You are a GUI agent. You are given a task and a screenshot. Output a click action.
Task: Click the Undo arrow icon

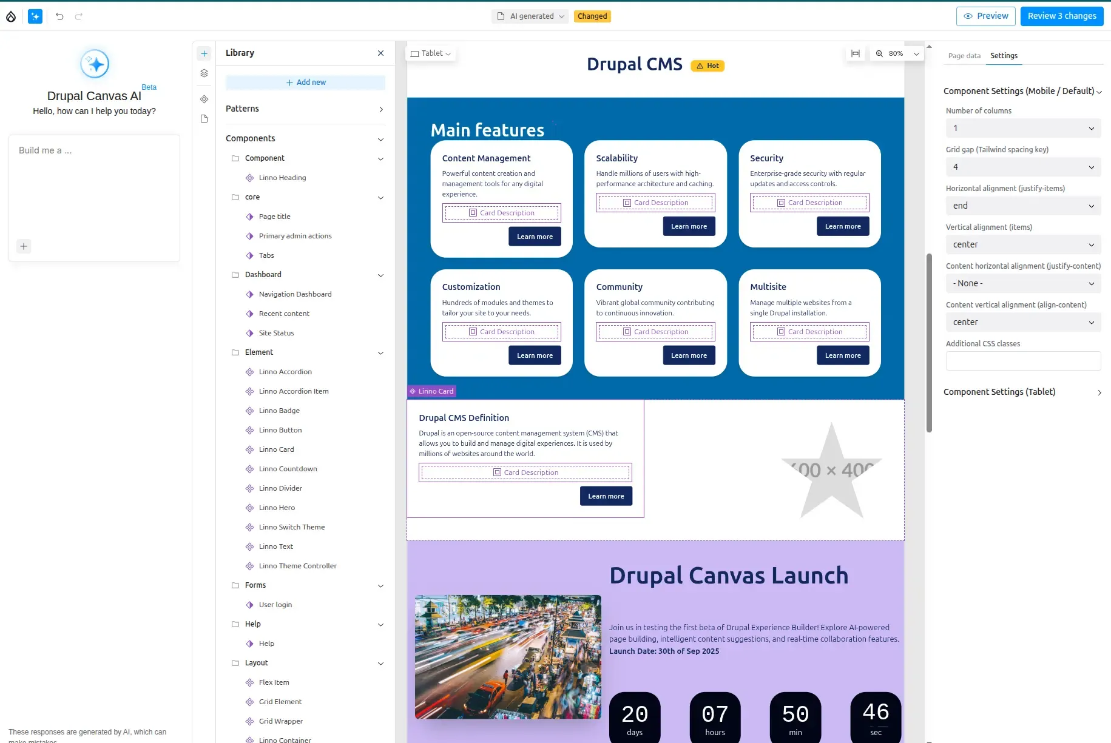coord(59,16)
